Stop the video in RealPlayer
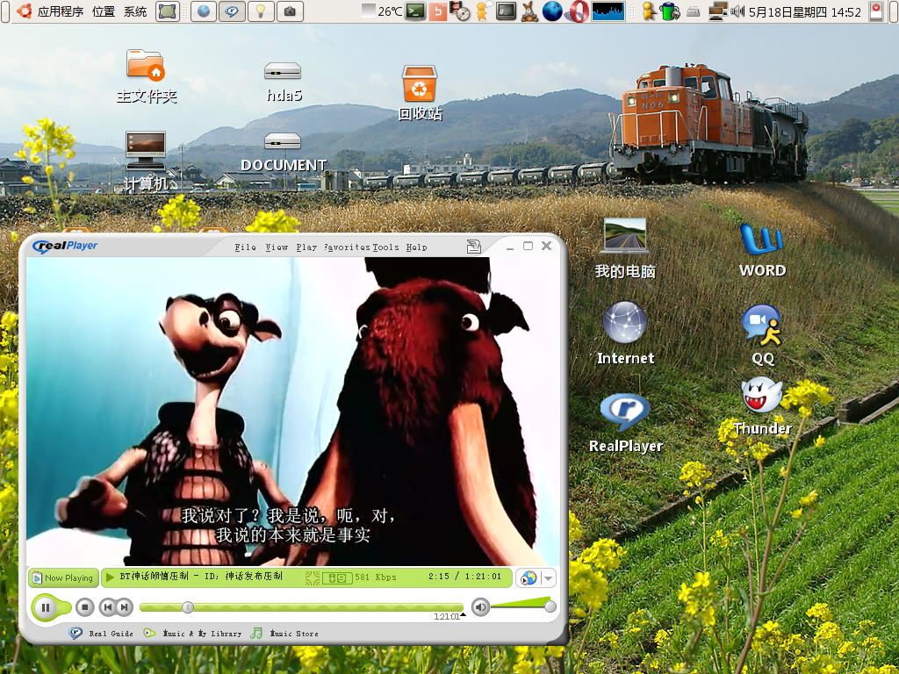Screen dimensions: 899x674 click(85, 607)
